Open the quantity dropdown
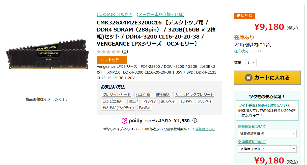 tap(251, 62)
